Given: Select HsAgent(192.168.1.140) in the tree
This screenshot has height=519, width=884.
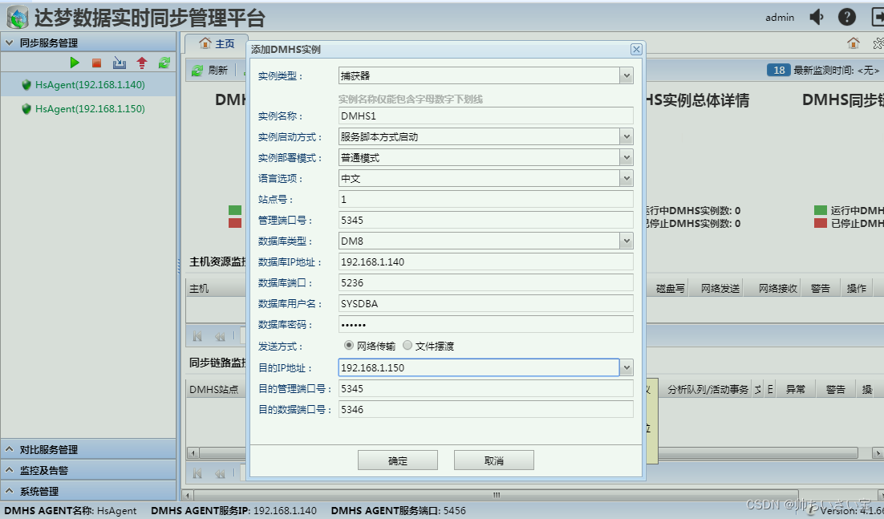Looking at the screenshot, I should point(90,84).
